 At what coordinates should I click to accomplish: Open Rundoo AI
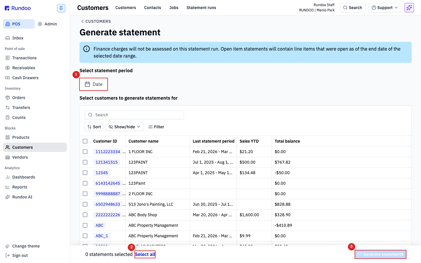(x=35, y=197)
